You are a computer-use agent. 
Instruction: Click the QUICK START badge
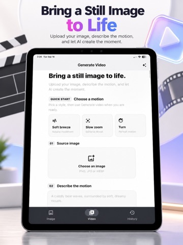(60, 99)
